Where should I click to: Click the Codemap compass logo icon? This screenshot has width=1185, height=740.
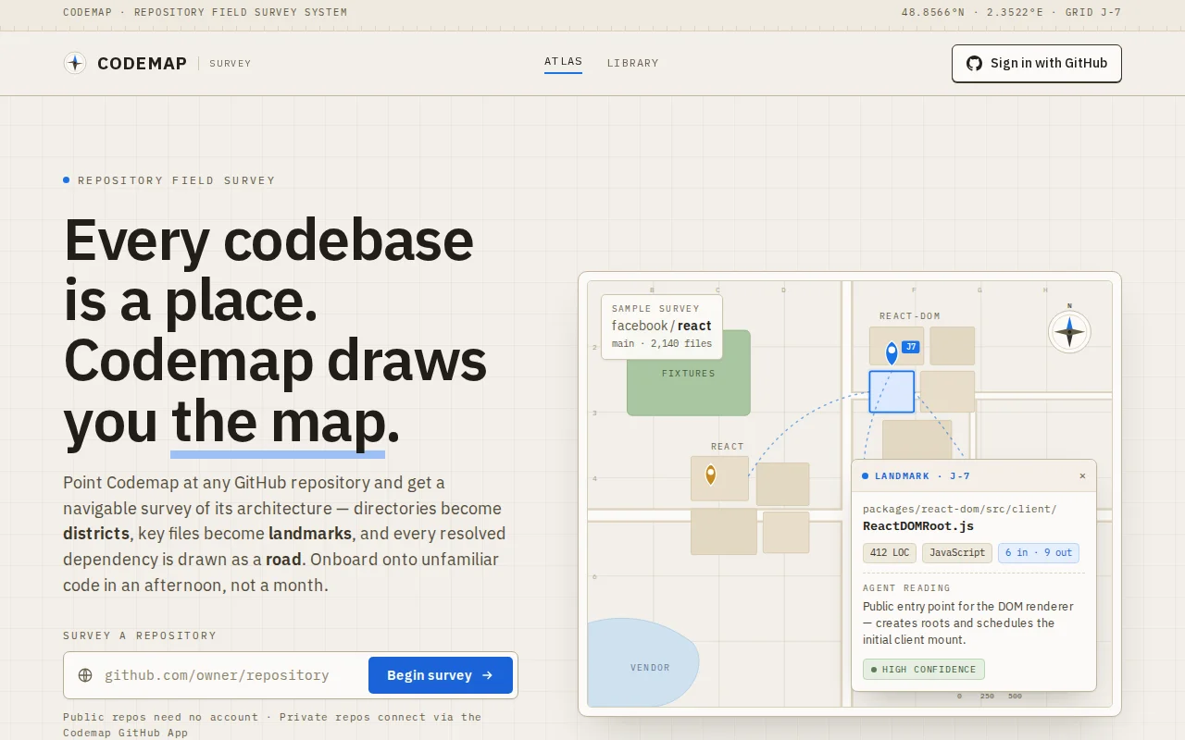[x=75, y=63]
